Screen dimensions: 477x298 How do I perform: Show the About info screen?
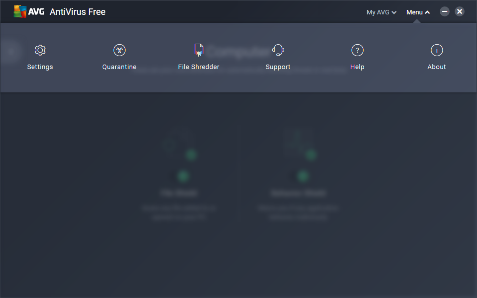(x=437, y=57)
